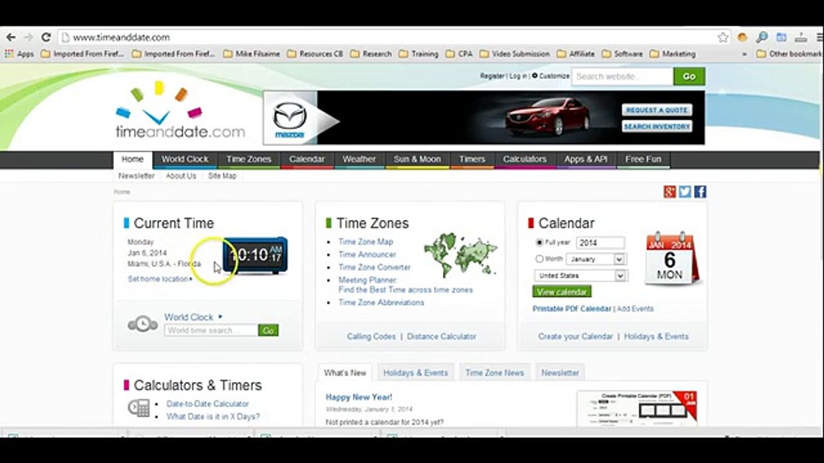Screen dimensions: 824x463
Task: Click the orange extension icon in Chrome toolbar
Action: click(x=742, y=37)
